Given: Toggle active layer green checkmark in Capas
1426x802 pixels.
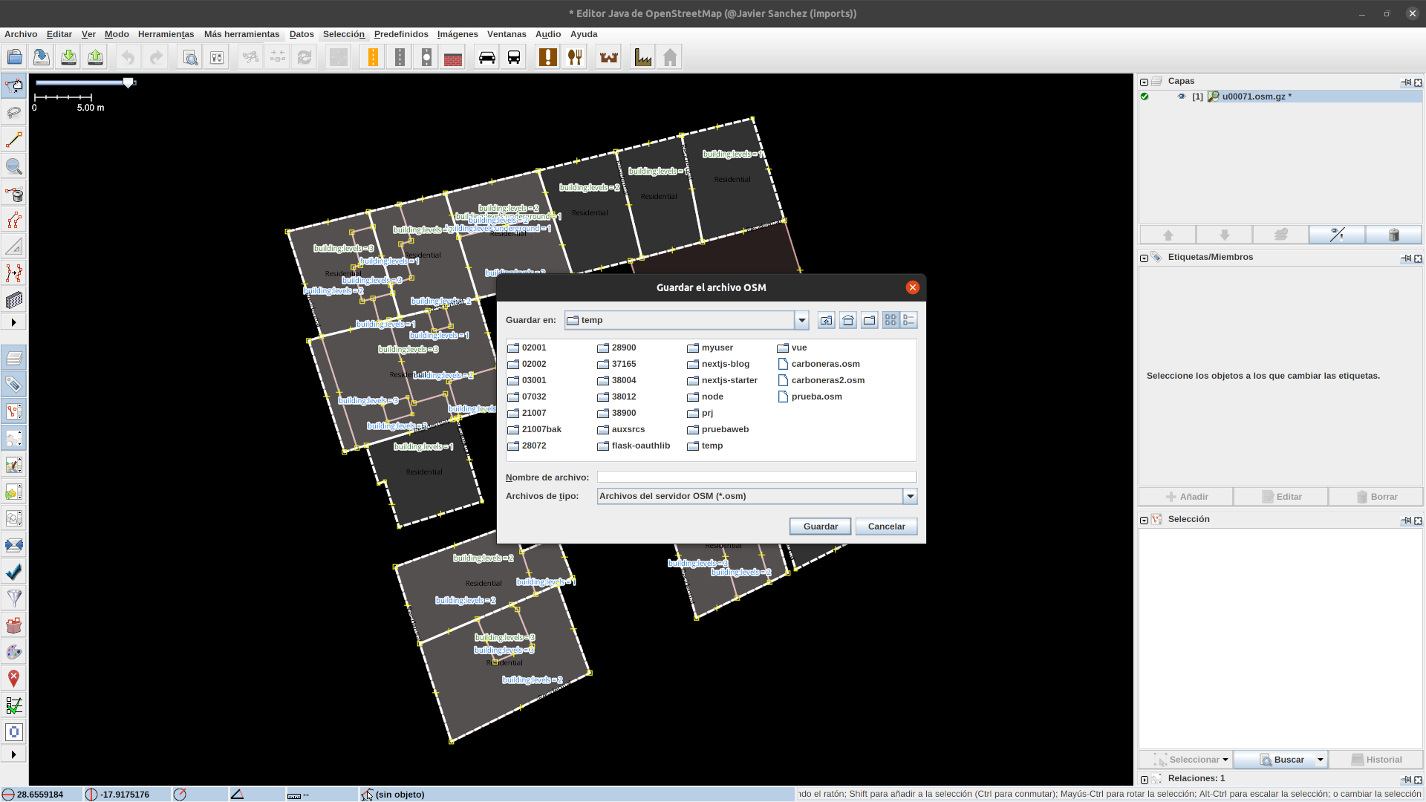Looking at the screenshot, I should (x=1145, y=97).
